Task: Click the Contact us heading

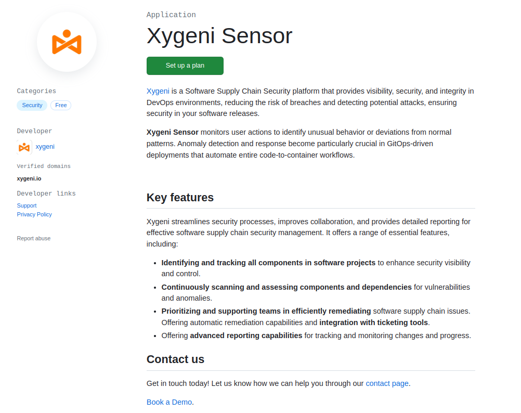Action: pos(175,359)
